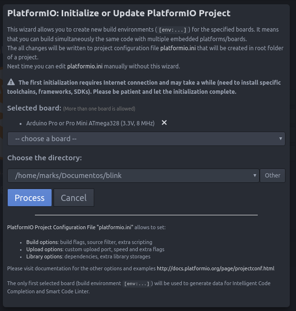Screen dimensions: 296x311
Task: Click the "Library options" bullet label
Action: 44,256
